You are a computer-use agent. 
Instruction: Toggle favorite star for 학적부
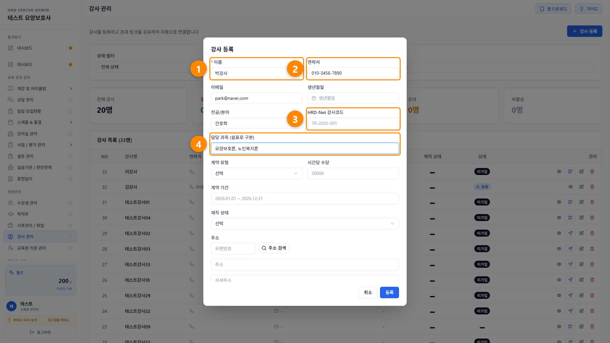tap(71, 214)
